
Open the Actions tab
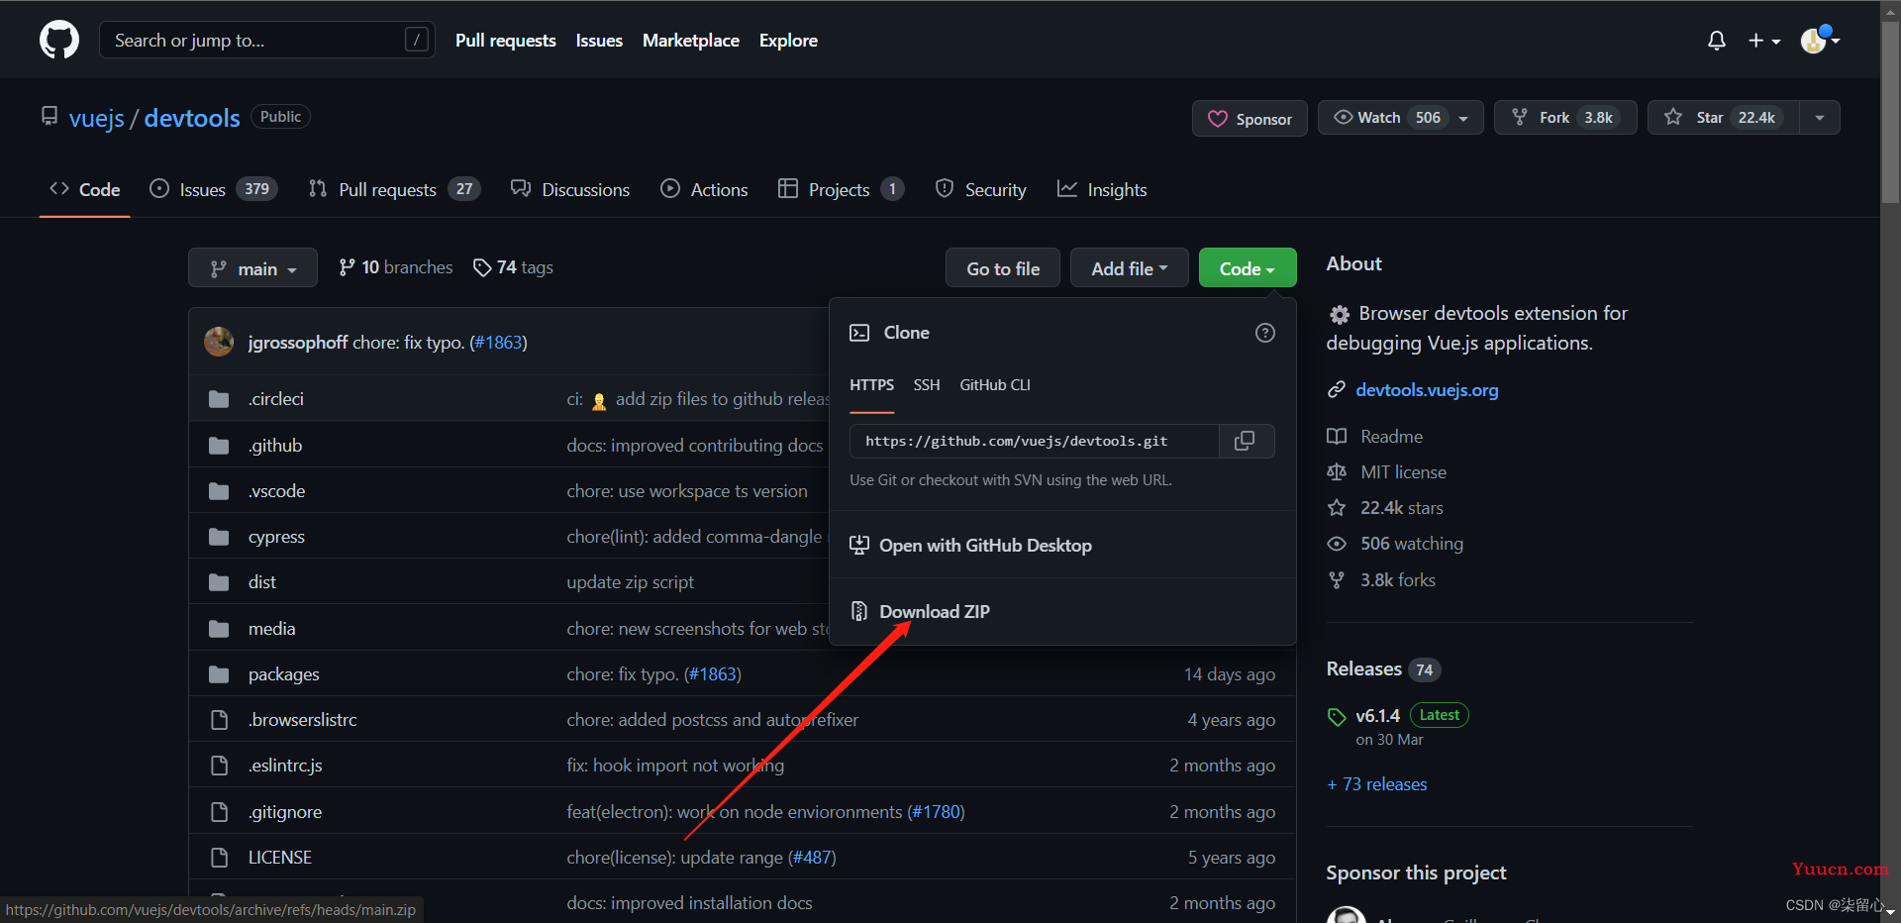tap(704, 189)
